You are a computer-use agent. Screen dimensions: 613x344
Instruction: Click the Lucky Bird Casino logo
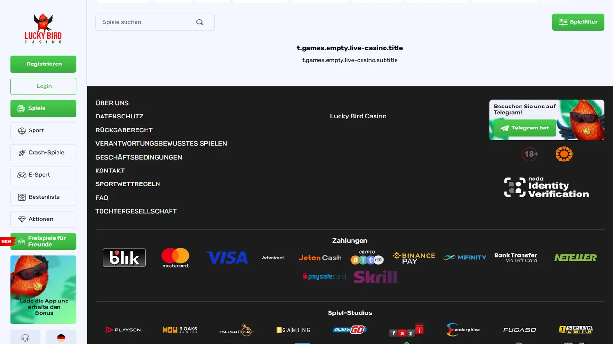pos(43,29)
